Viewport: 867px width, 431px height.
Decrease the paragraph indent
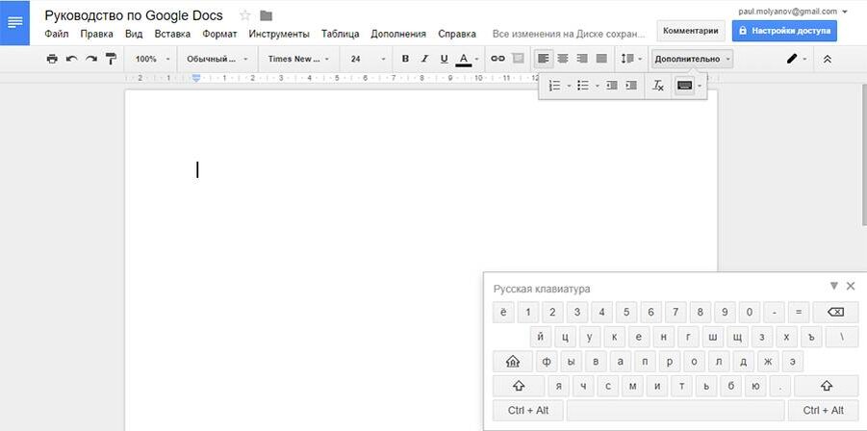coord(612,86)
